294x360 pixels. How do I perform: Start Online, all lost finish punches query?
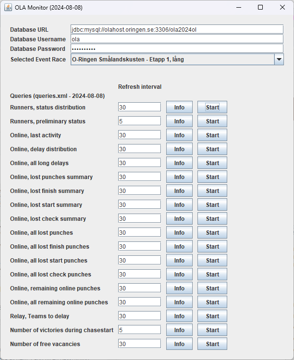(212, 247)
